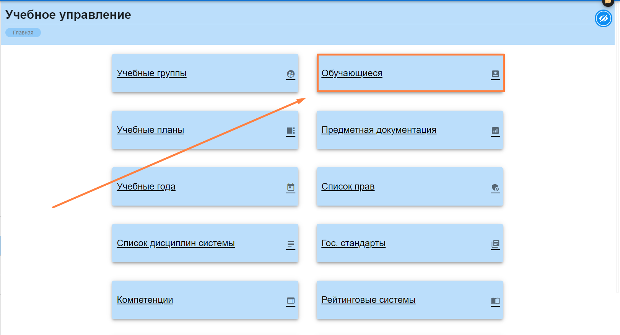The width and height of the screenshot is (620, 335).
Task: Click the Учебные года calendar icon
Action: coord(291,187)
